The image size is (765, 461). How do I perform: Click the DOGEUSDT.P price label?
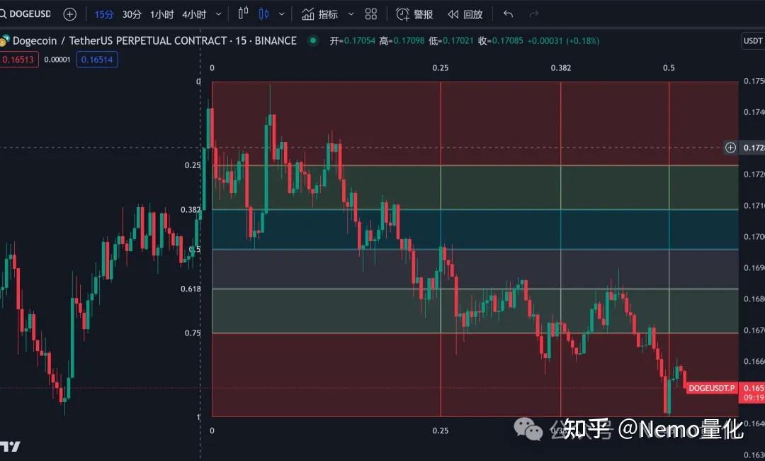[711, 389]
